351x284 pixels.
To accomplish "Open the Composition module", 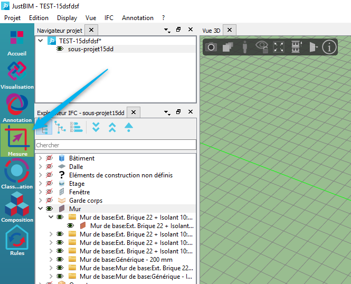I will 17,207.
